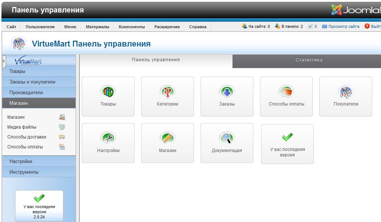381x222 pixels.
Task: Click the У вас последняя версия dashboard button
Action: (287, 144)
